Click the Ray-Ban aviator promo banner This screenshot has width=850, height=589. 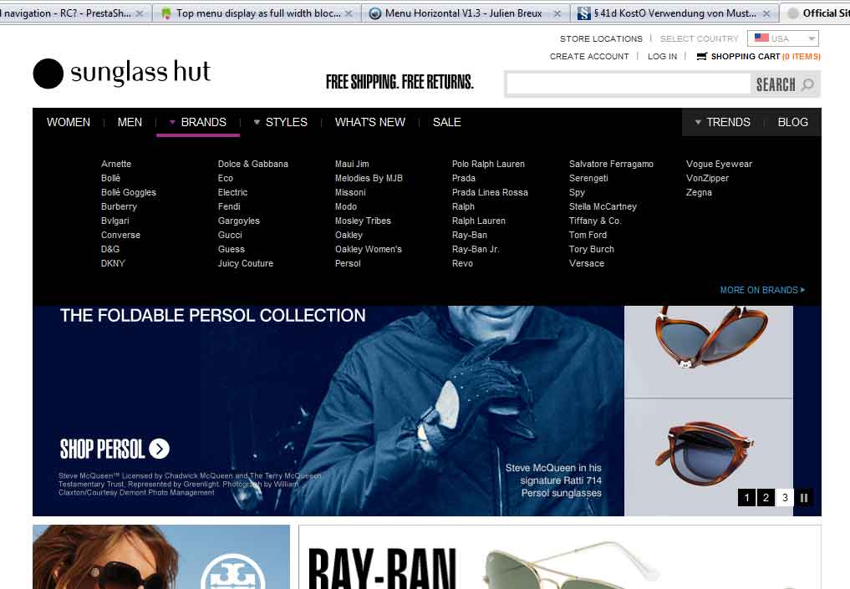(559, 557)
